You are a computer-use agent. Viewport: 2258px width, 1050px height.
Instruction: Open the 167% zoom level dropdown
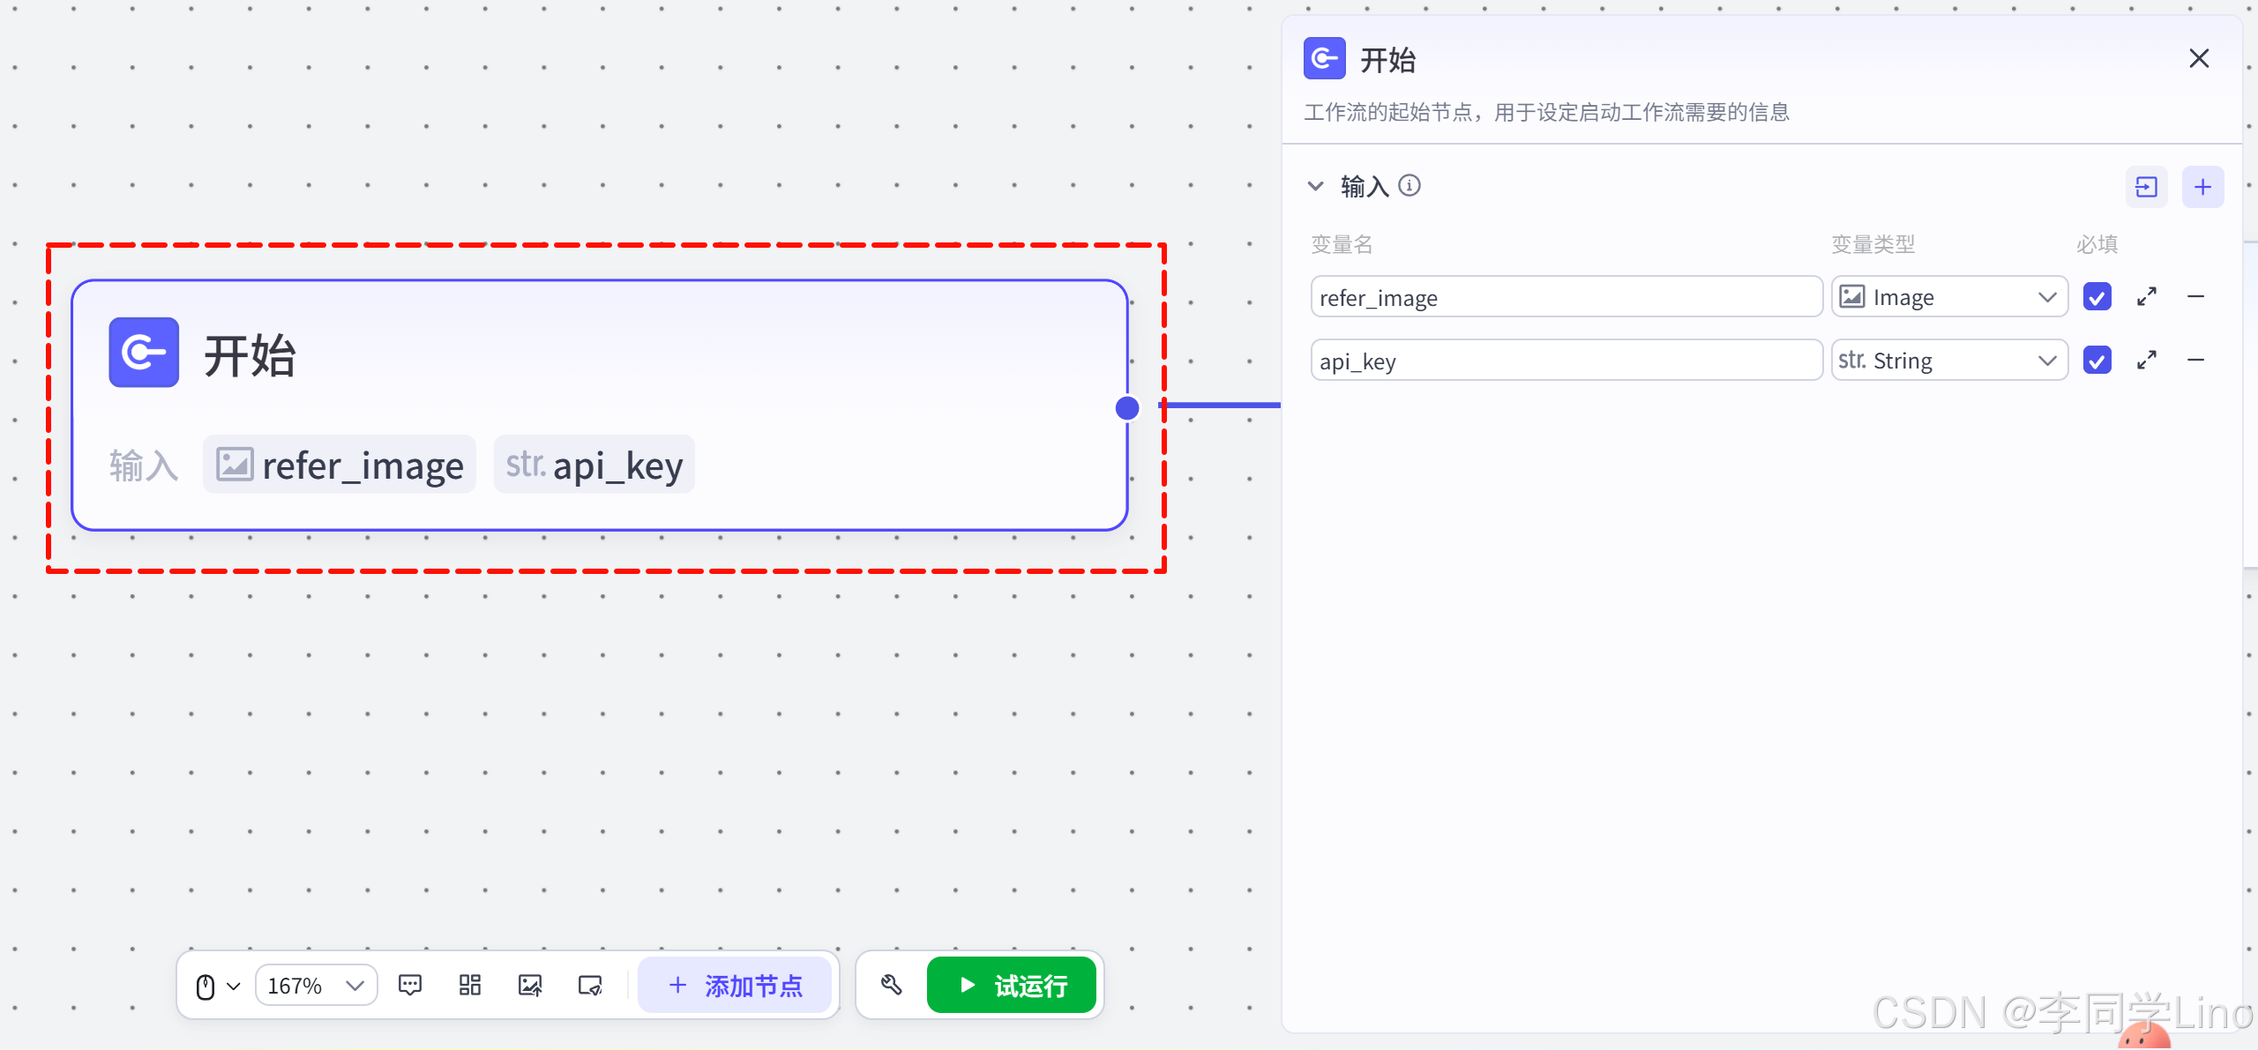click(x=316, y=985)
